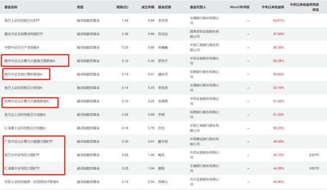Open fund 华安上证科创板新一代信息技术联接A
This screenshot has width=327, height=190.
click(x=32, y=182)
